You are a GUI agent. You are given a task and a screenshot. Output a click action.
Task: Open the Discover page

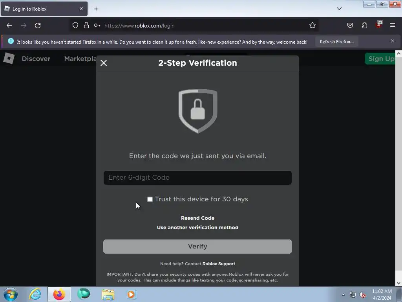pos(36,59)
